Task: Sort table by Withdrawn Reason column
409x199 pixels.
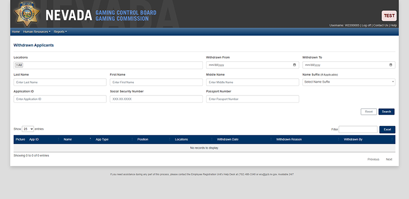Action: pyautogui.click(x=308, y=139)
